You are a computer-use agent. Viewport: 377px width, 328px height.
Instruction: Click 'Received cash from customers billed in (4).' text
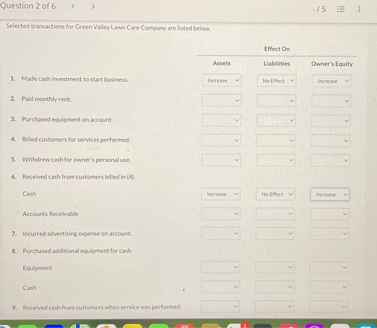point(79,177)
